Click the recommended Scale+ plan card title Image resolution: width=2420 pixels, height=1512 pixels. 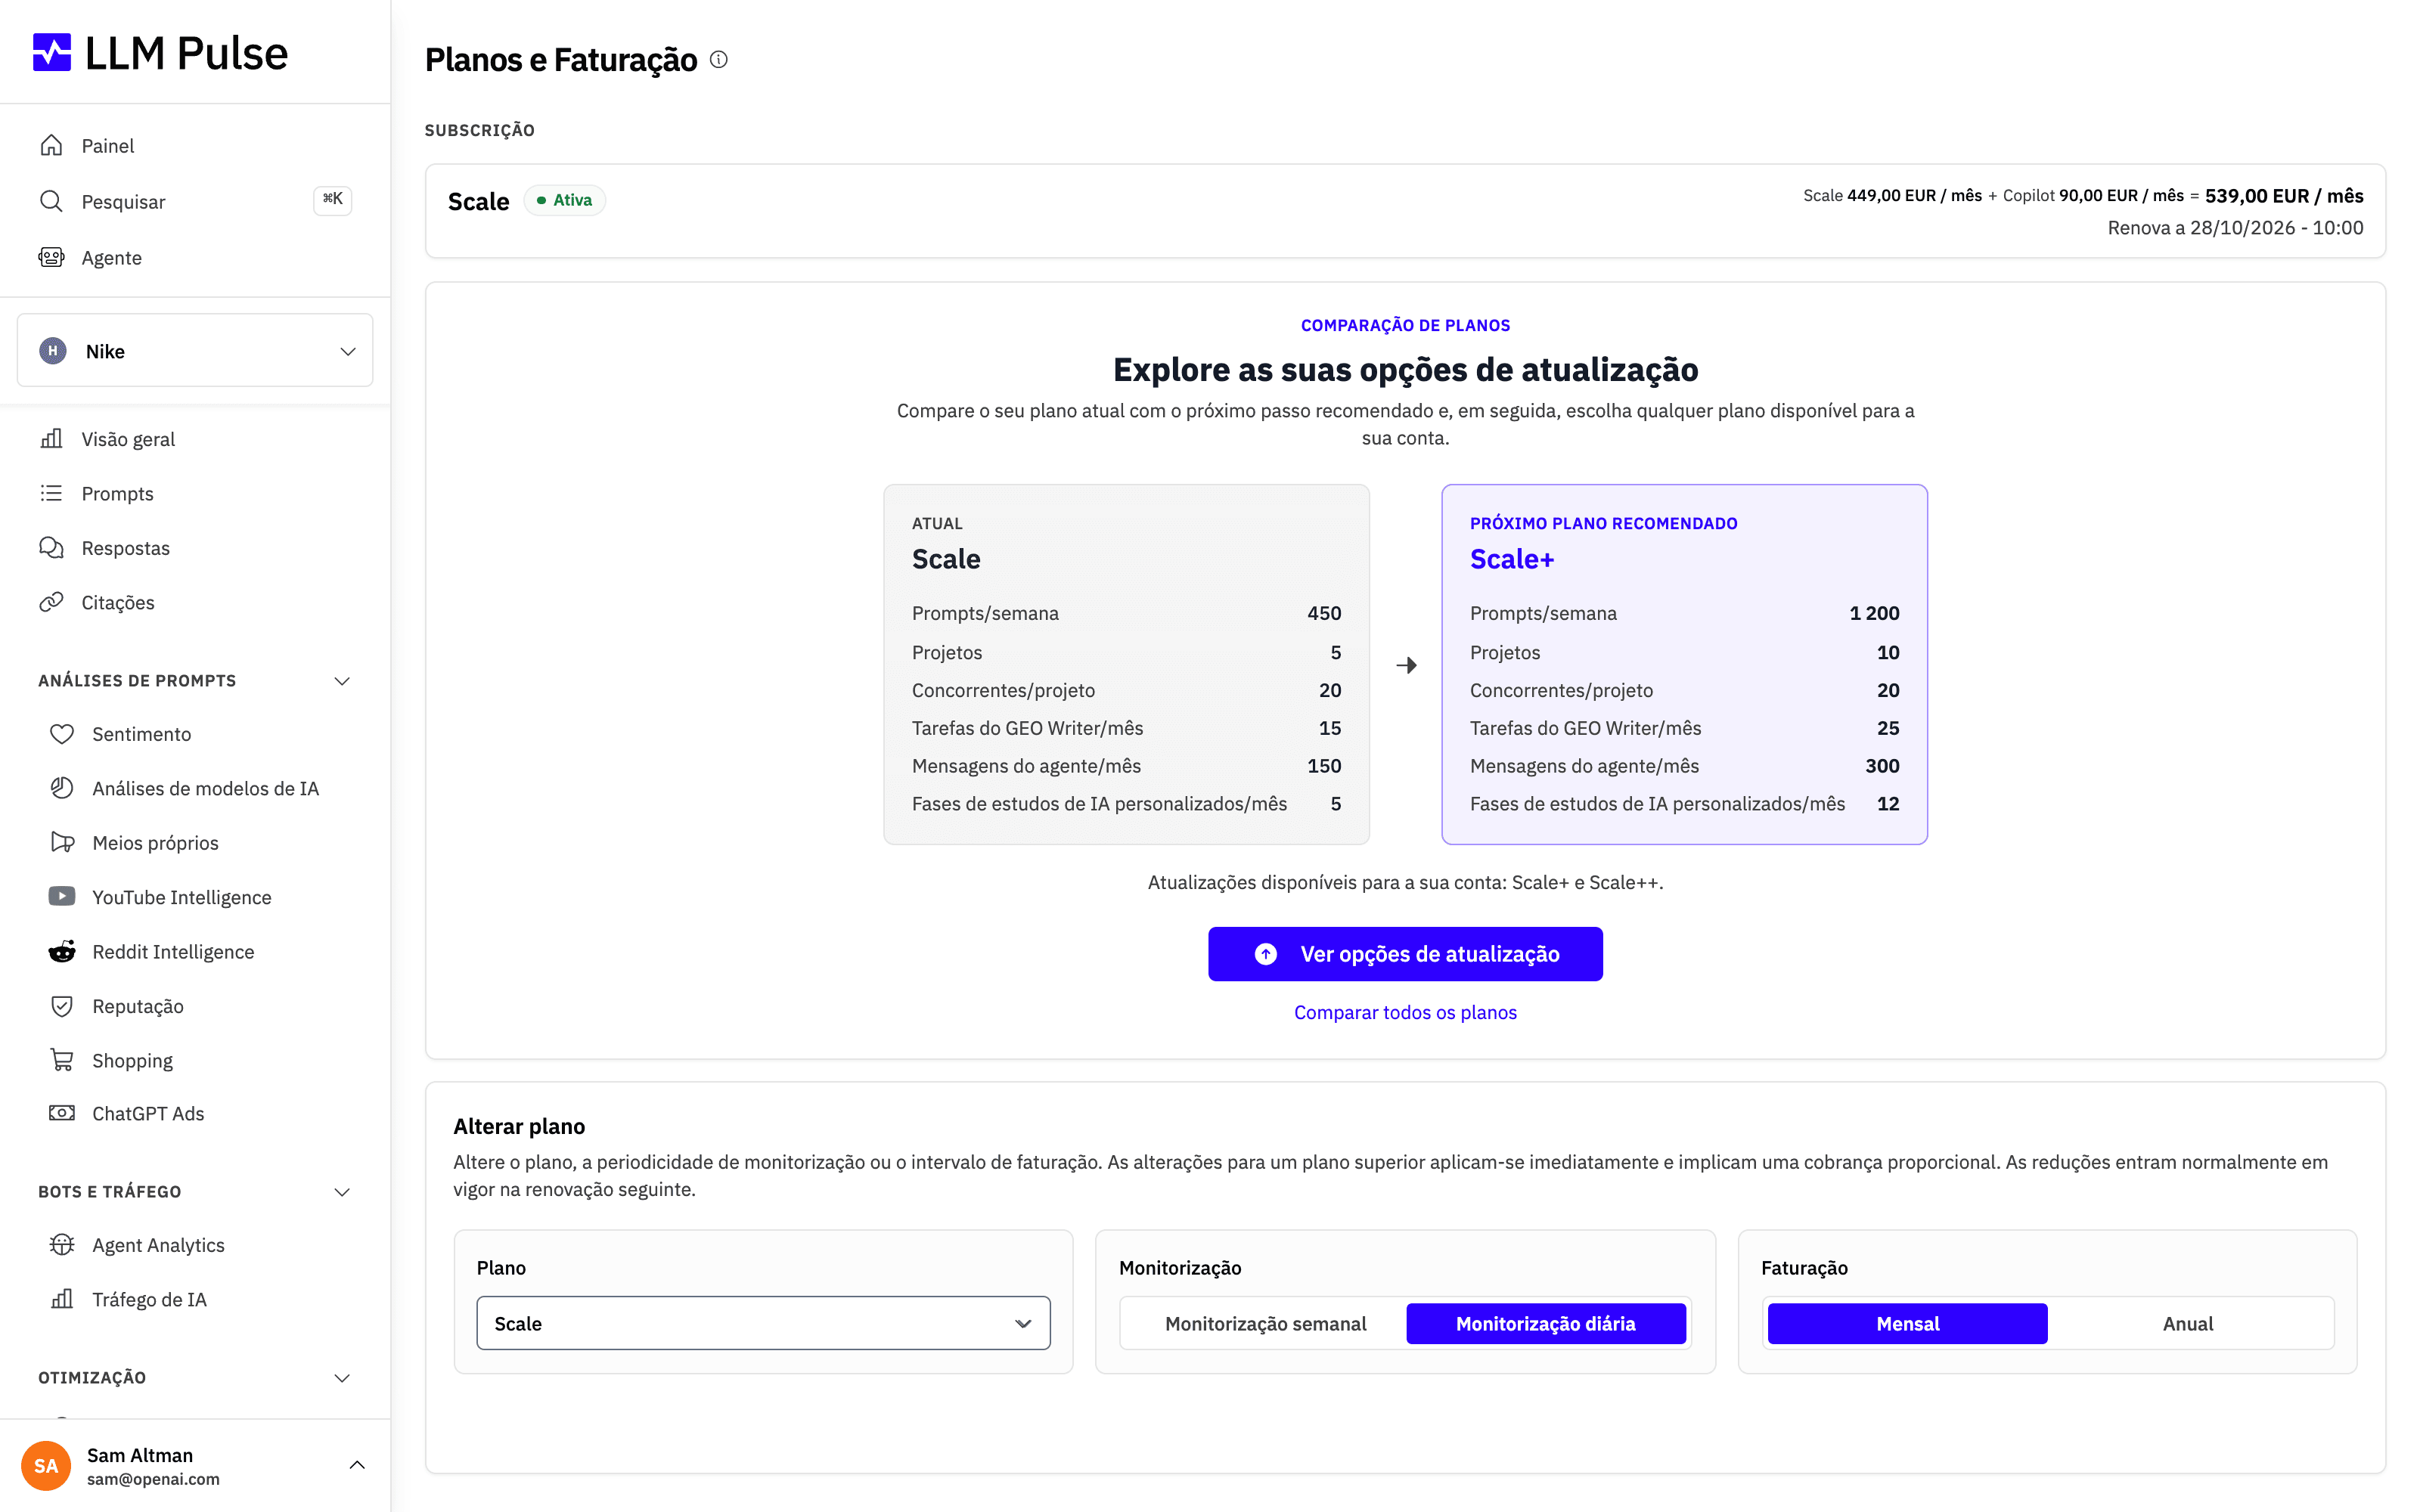[1512, 559]
